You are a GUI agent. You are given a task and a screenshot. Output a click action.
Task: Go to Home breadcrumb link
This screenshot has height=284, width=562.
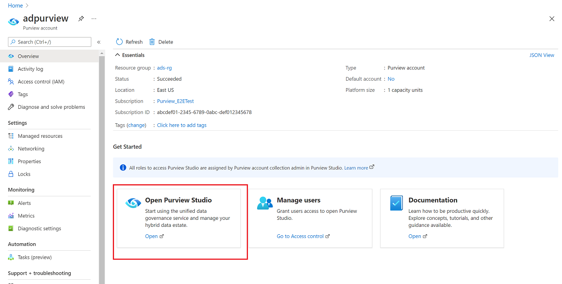[x=15, y=6]
